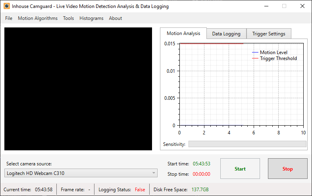Click the red Stop button
This screenshot has height=196, width=312.
click(x=287, y=169)
